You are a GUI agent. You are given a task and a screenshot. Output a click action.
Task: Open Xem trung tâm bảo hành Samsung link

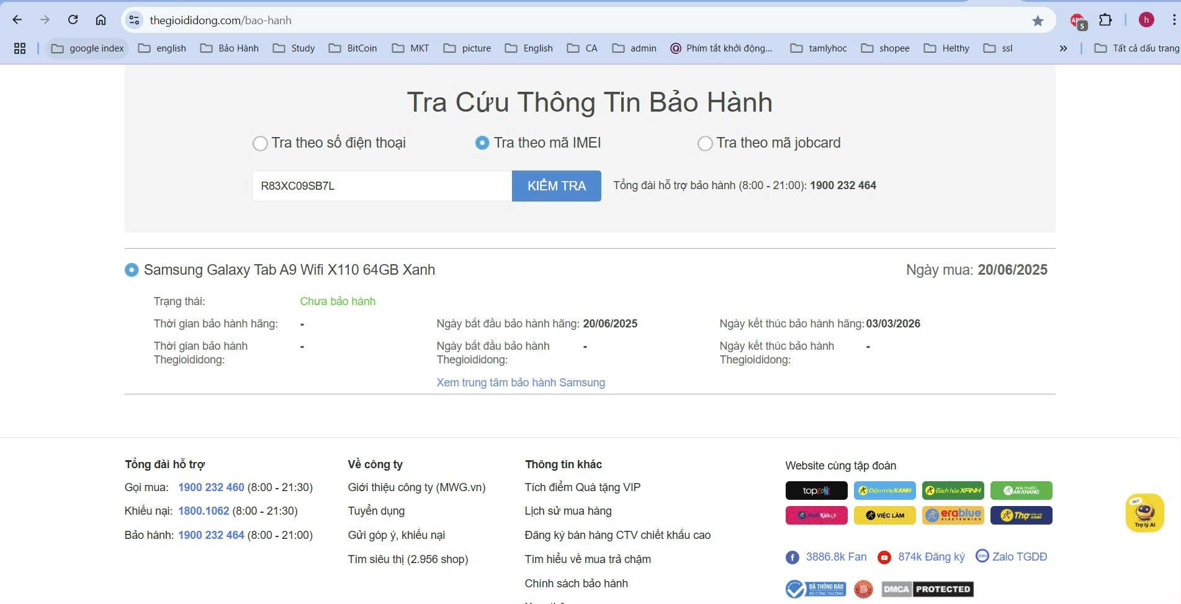coord(521,383)
